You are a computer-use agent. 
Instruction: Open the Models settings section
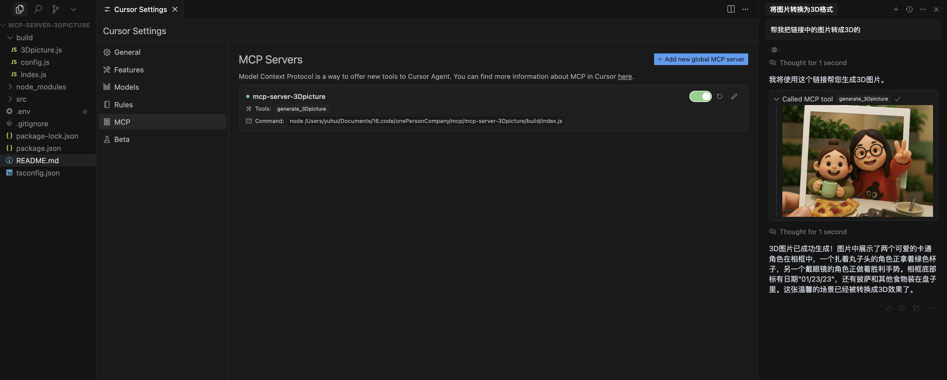(x=126, y=87)
